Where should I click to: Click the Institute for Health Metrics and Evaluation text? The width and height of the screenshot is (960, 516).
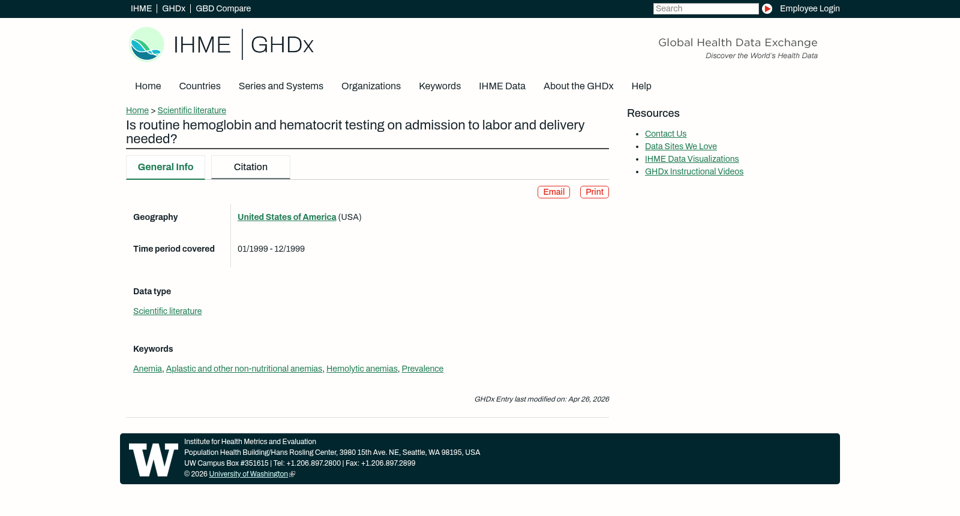250,442
